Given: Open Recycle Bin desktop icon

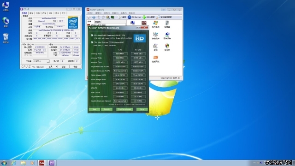Looking at the screenshot, I should coord(6,38).
